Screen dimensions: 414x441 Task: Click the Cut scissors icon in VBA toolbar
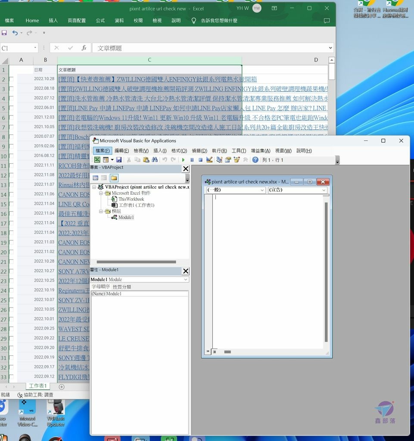tap(129, 160)
